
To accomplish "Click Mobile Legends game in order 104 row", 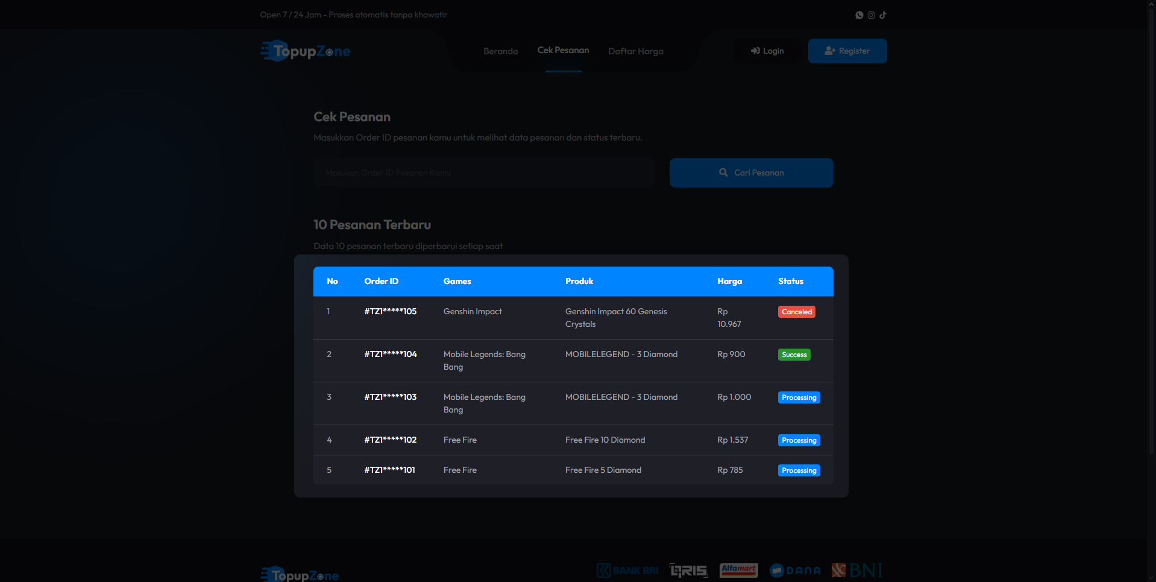I will click(x=485, y=361).
